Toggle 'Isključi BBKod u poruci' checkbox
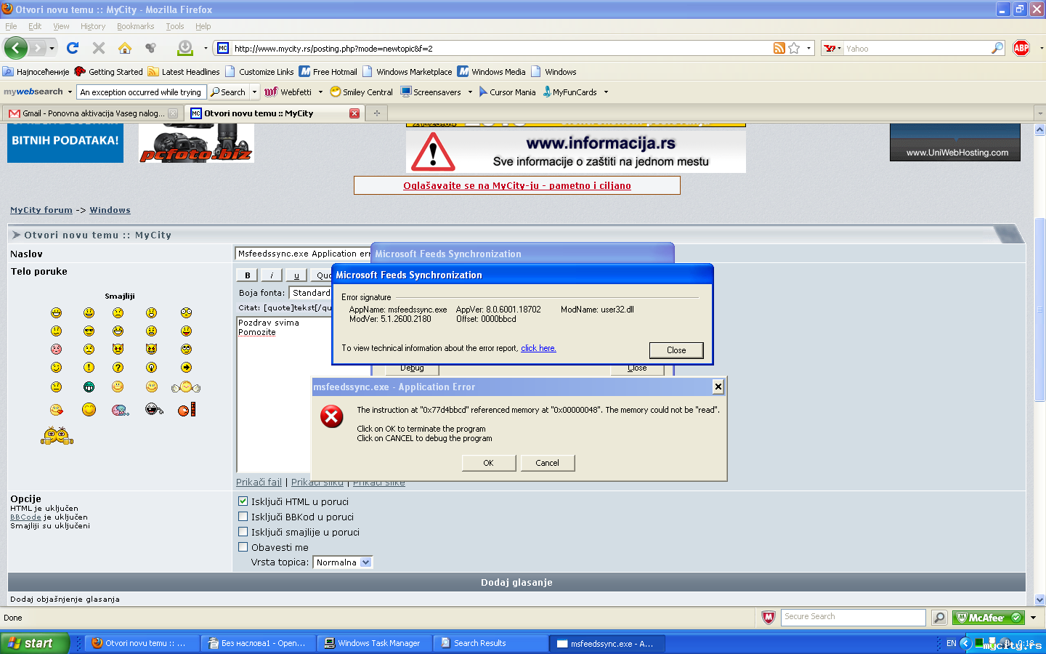This screenshot has width=1046, height=654. tap(243, 517)
